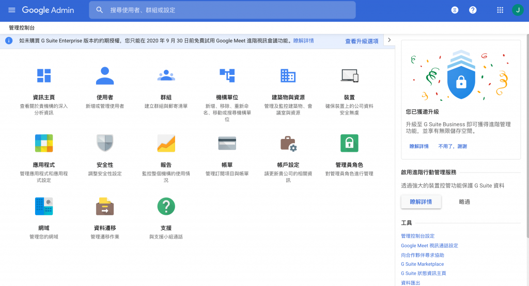Click the 調整安全性設定 description
The height and width of the screenshot is (286, 529).
coord(105,173)
